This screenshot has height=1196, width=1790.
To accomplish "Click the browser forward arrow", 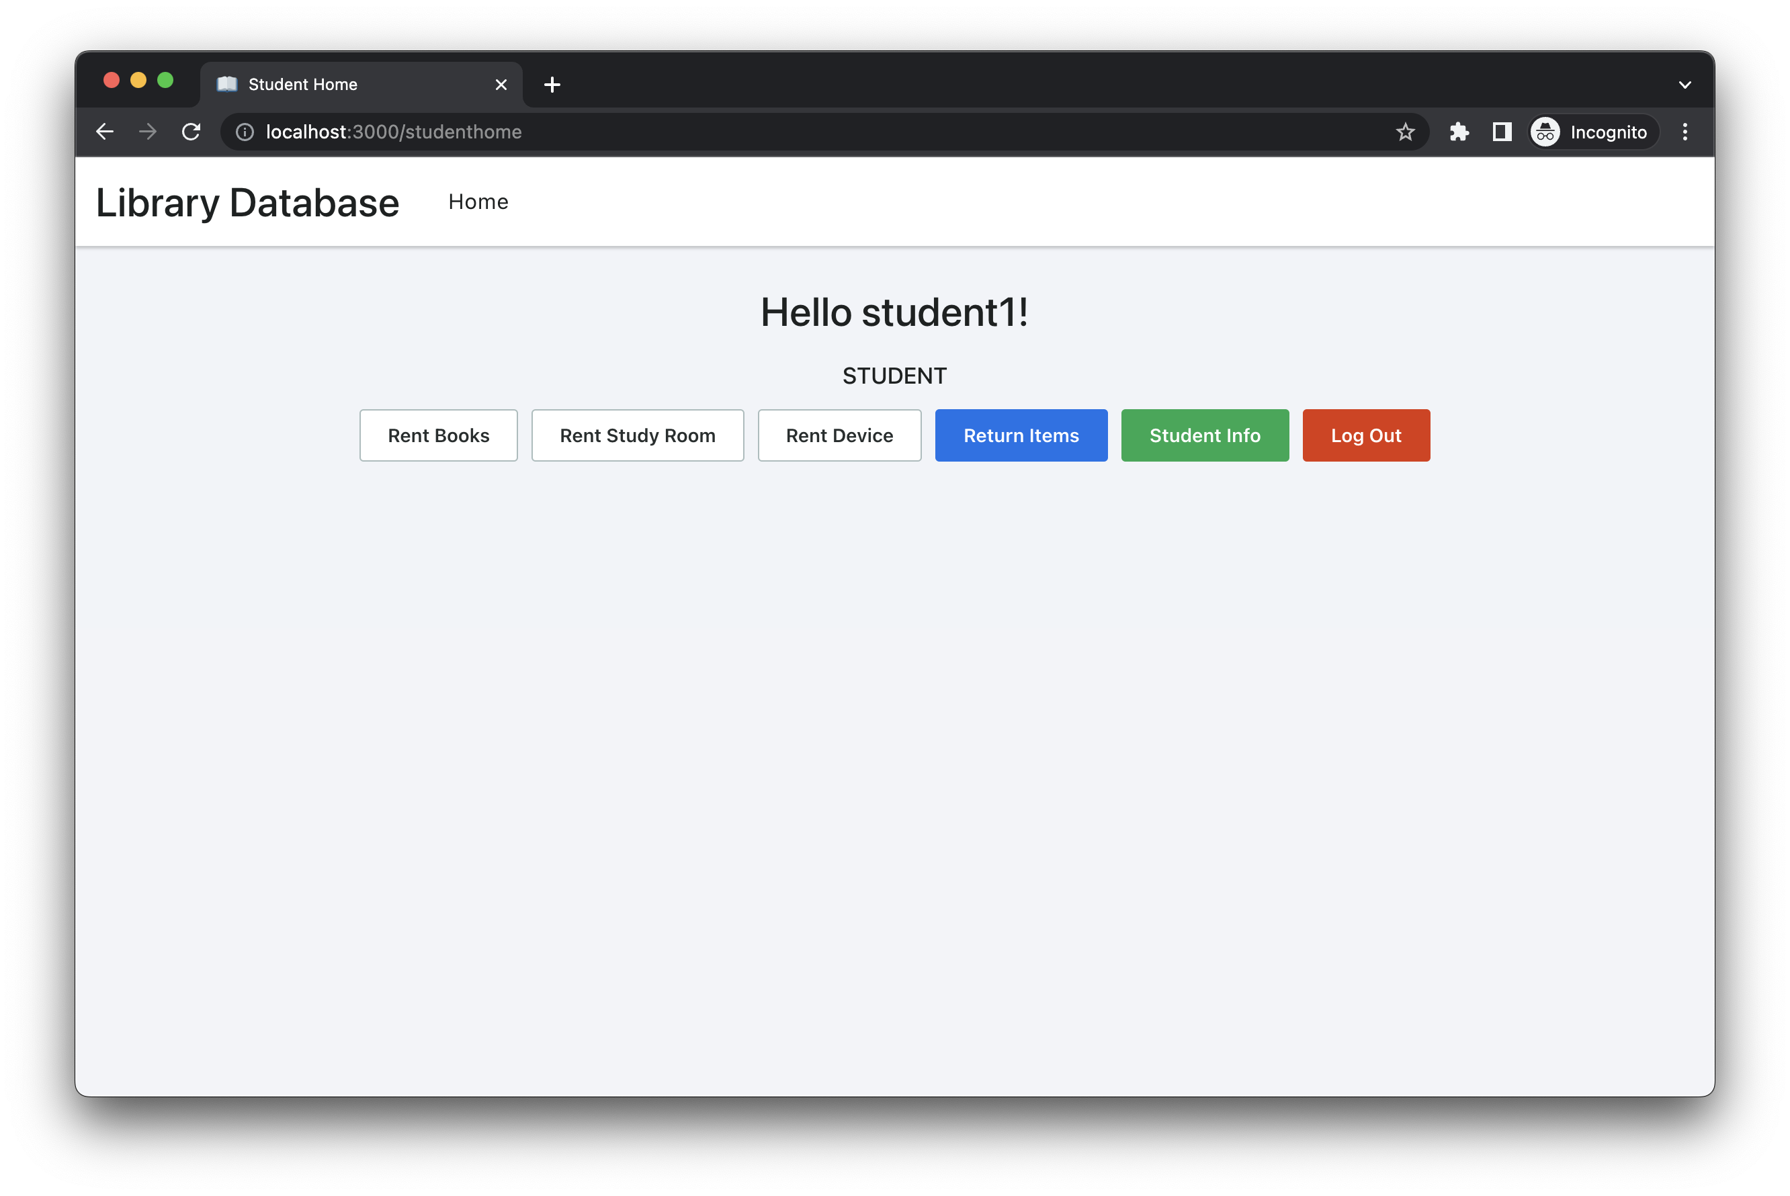I will [x=148, y=132].
